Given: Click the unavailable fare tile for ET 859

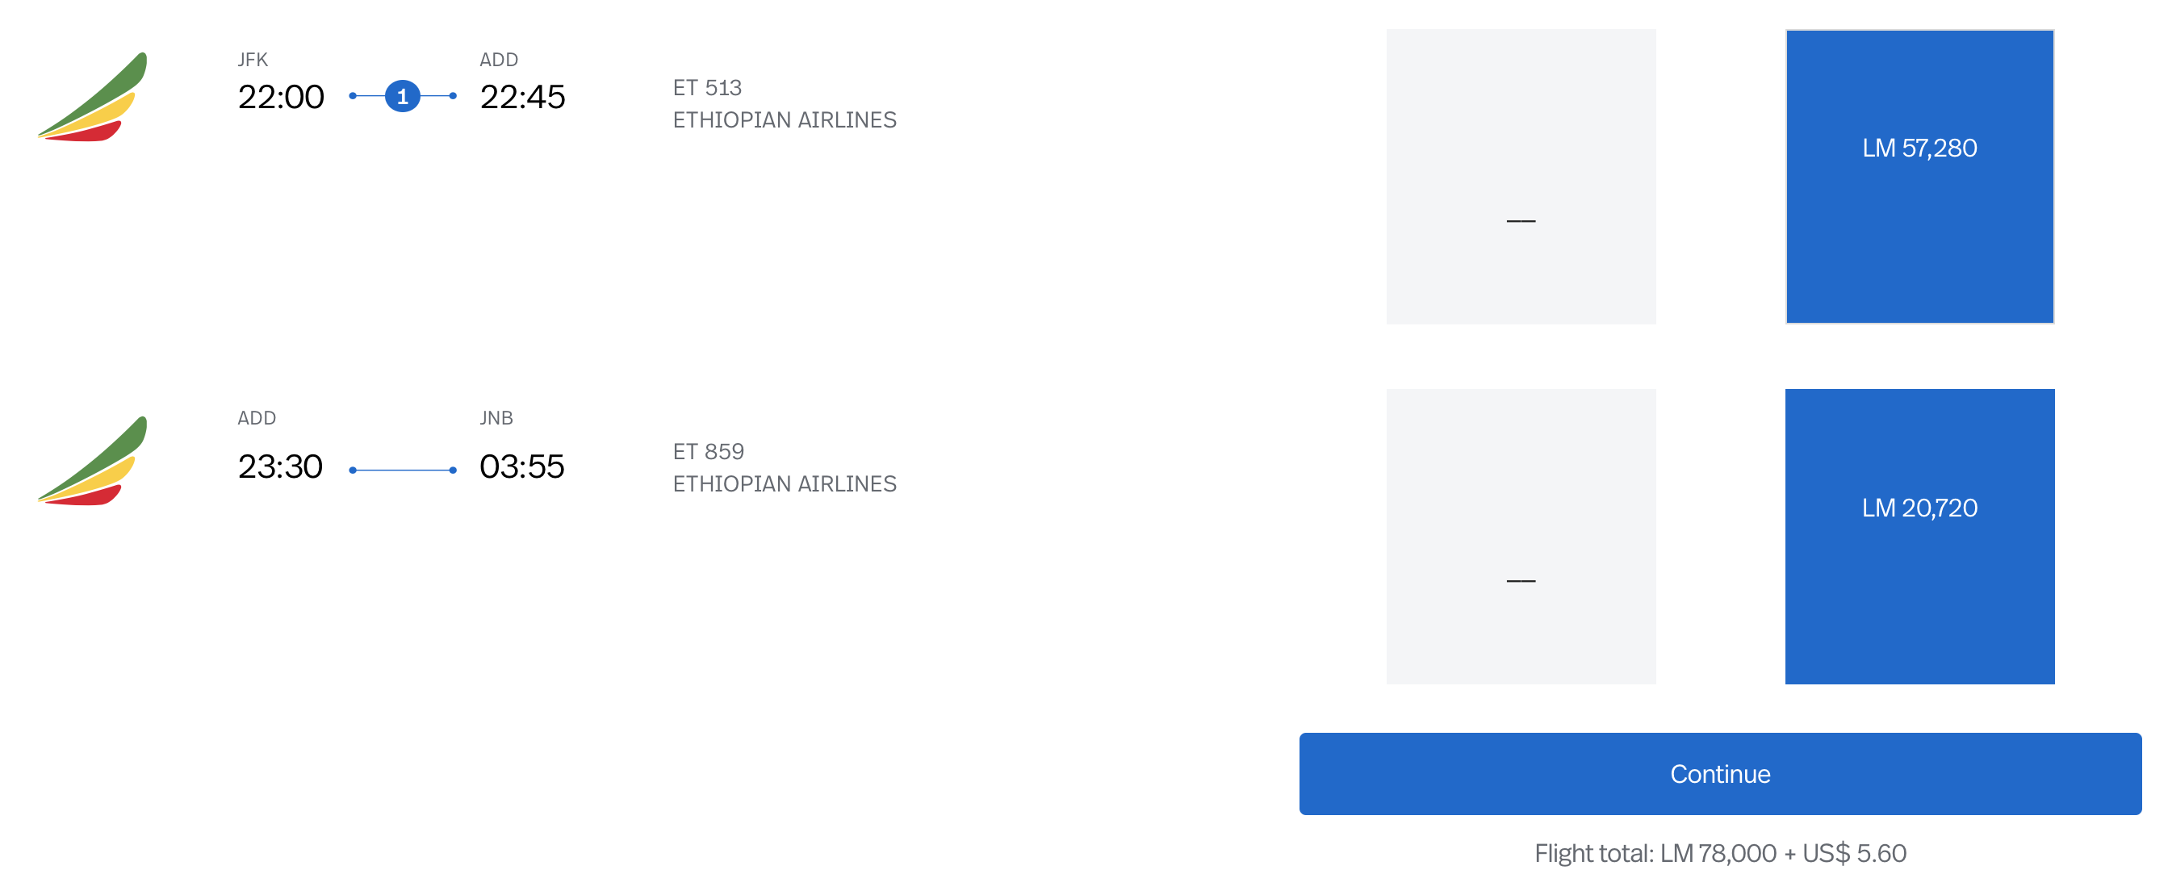Looking at the screenshot, I should point(1521,535).
